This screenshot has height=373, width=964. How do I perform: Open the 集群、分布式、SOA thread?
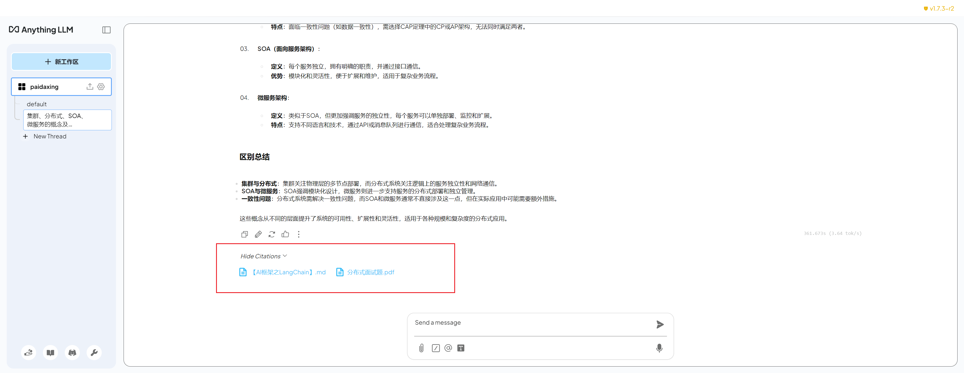67,120
